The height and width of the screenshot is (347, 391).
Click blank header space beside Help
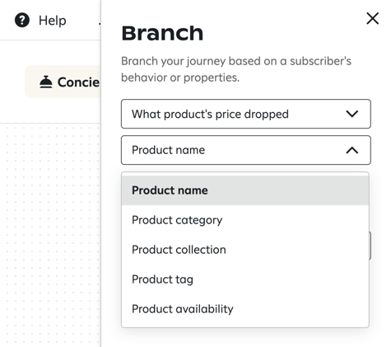click(x=82, y=21)
